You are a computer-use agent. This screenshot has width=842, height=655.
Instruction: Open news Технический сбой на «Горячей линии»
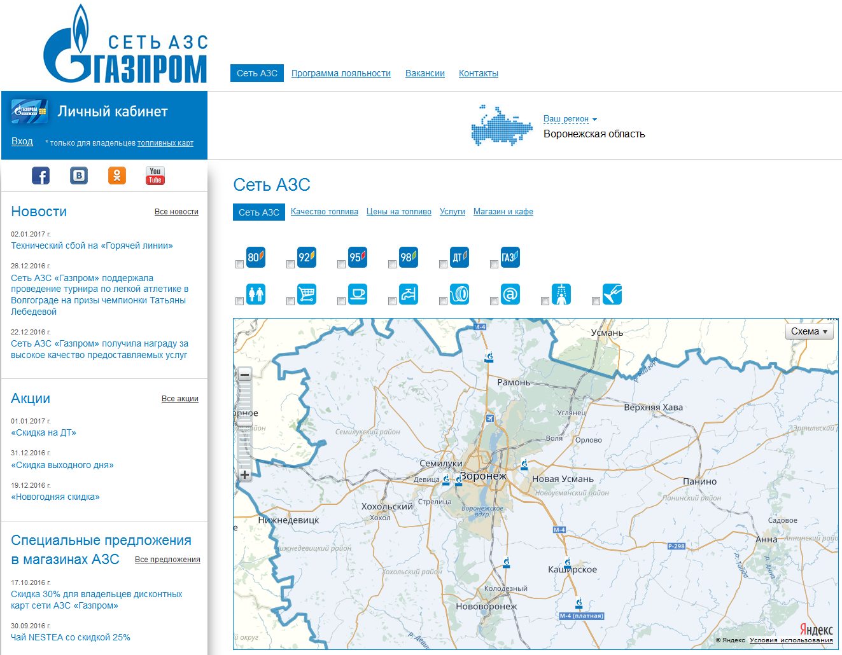click(x=92, y=245)
